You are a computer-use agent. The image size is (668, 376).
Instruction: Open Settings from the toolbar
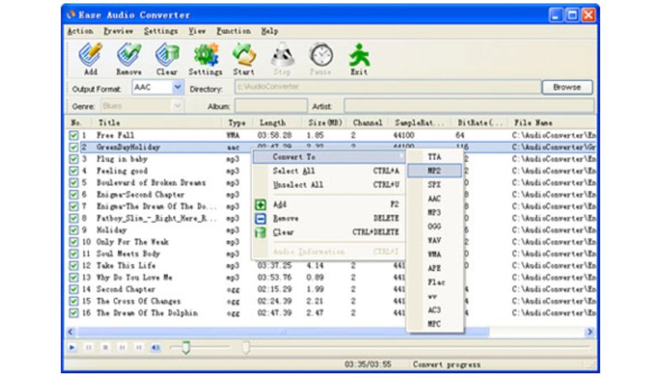tap(205, 59)
